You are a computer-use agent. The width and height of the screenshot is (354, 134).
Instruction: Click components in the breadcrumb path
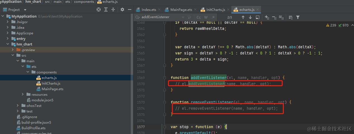(x=84, y=2)
